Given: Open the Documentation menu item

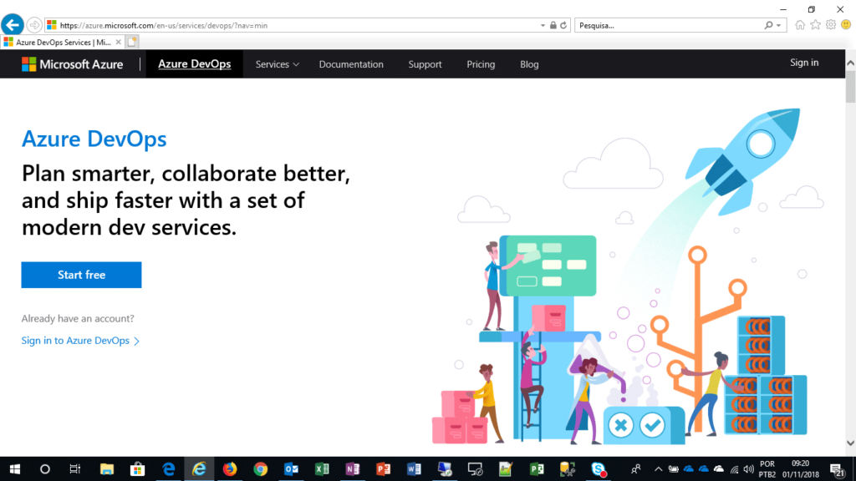Looking at the screenshot, I should 351,64.
